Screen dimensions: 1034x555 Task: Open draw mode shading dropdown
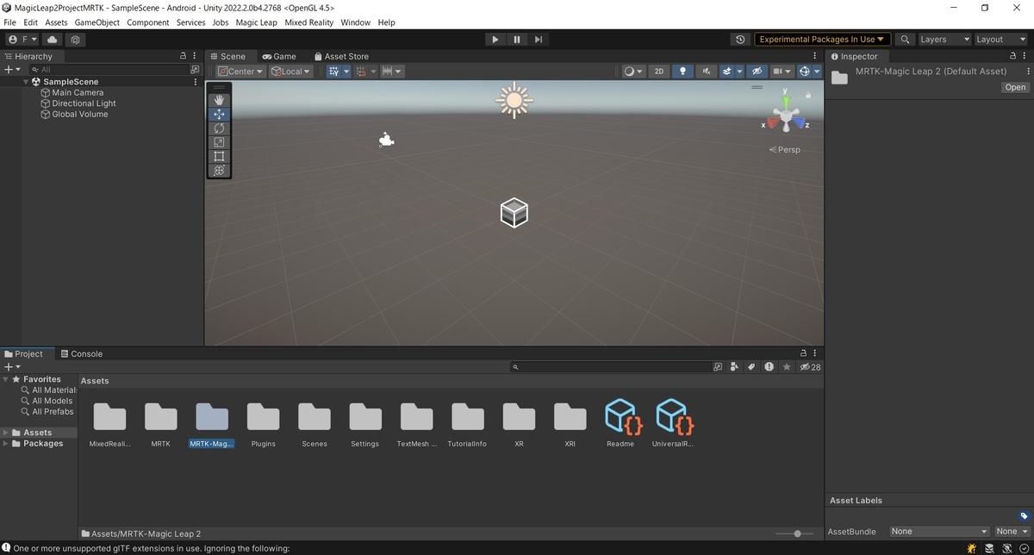pos(633,72)
